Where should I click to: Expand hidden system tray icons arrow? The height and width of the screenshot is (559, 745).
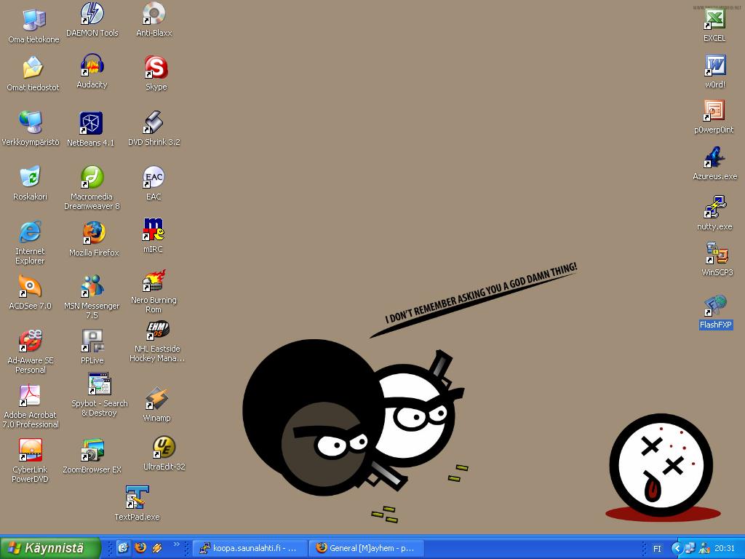pyautogui.click(x=677, y=548)
